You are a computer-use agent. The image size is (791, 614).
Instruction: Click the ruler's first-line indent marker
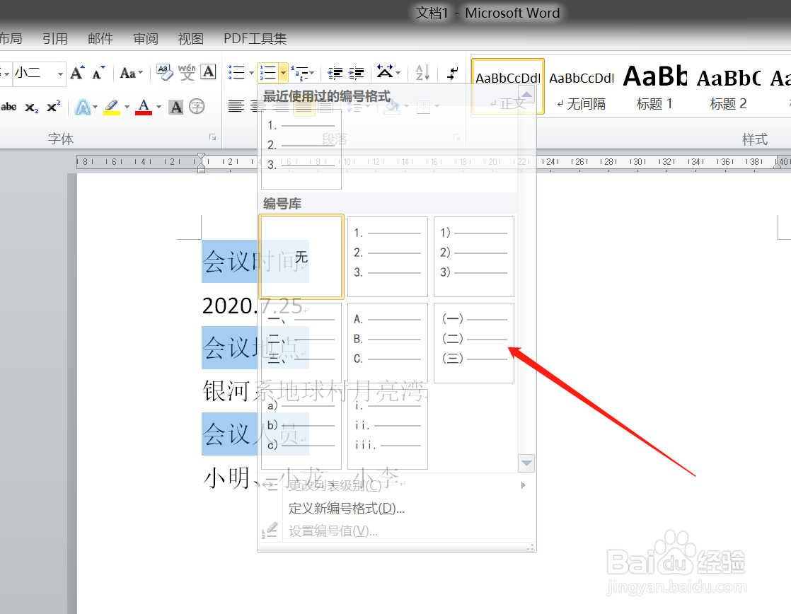coord(201,158)
